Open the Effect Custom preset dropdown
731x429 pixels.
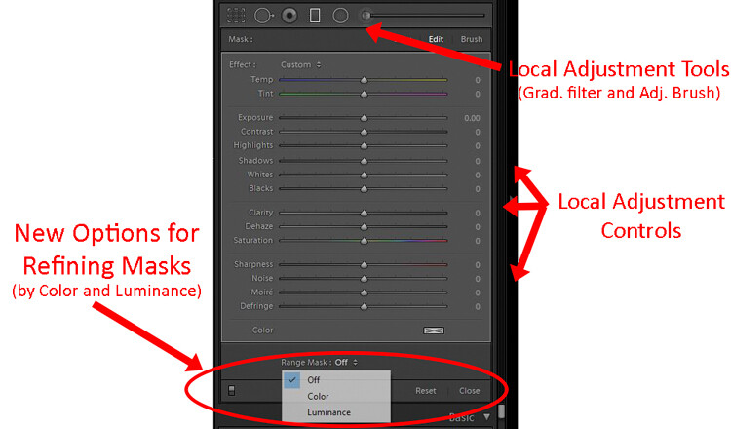(x=301, y=64)
